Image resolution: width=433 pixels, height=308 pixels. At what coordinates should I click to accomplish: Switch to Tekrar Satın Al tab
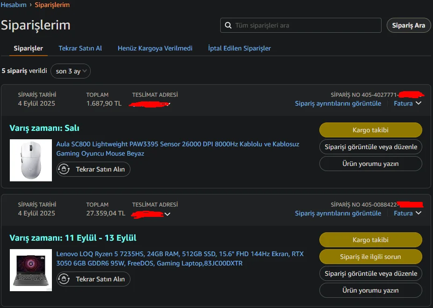(80, 48)
